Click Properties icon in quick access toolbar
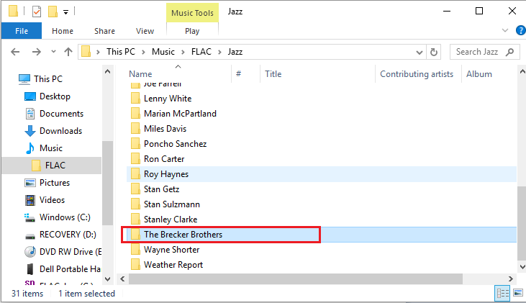This screenshot has height=303, width=526. pos(36,11)
